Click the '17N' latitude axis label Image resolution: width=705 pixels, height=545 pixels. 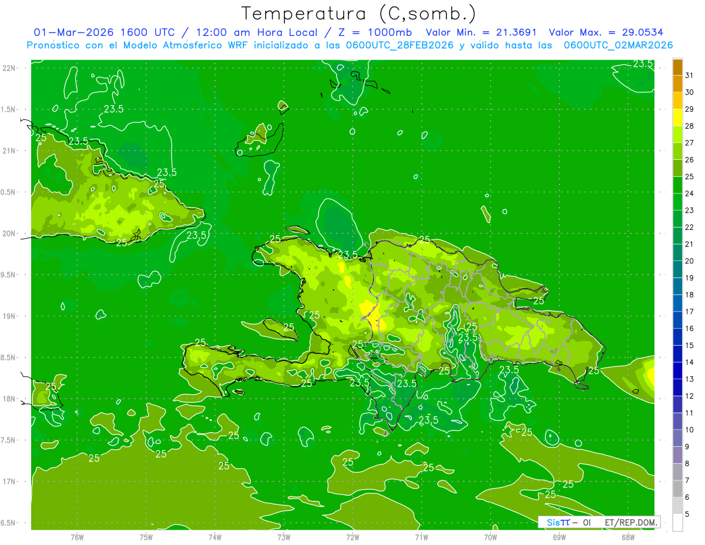9,482
